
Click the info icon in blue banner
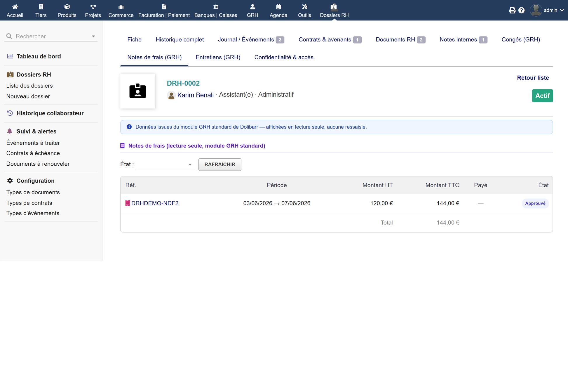129,127
